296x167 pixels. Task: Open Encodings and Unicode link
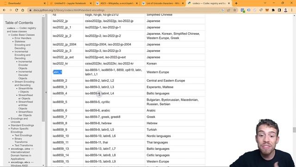coord(19,120)
